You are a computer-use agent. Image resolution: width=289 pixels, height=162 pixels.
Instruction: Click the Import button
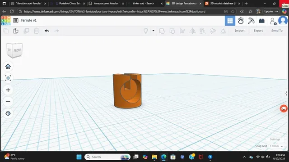click(240, 31)
